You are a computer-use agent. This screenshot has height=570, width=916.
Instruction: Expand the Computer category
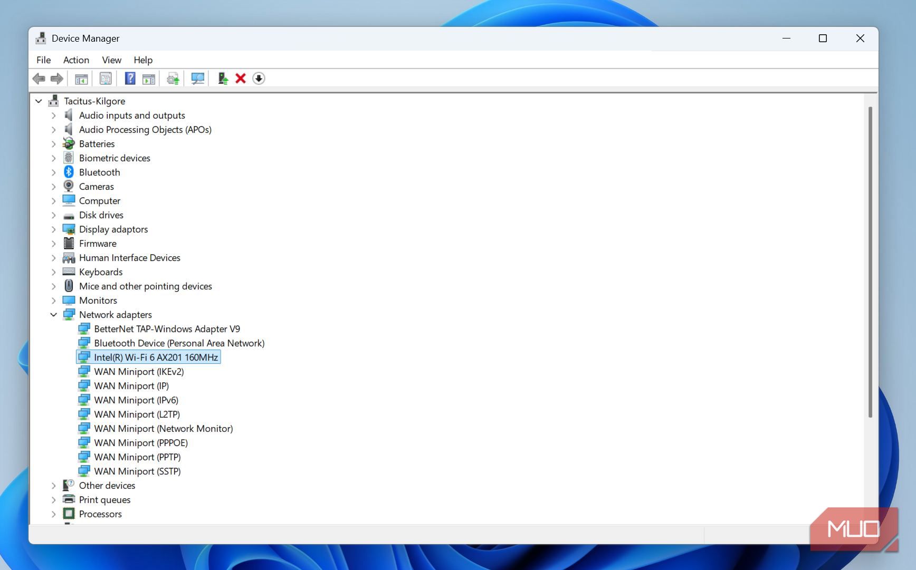(x=53, y=200)
